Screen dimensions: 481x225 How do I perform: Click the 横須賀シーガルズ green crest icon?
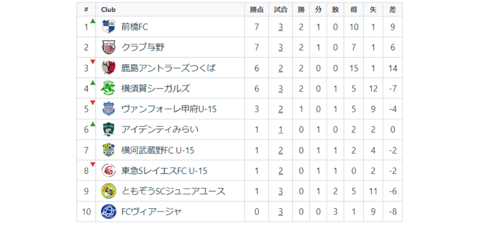coord(109,88)
